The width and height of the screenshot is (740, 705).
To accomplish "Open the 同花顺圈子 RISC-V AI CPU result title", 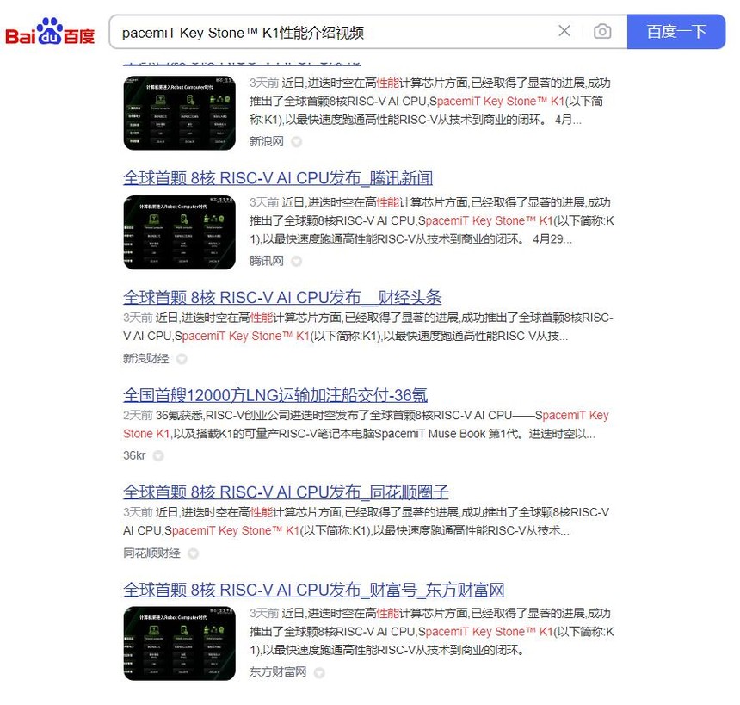I will coord(286,492).
